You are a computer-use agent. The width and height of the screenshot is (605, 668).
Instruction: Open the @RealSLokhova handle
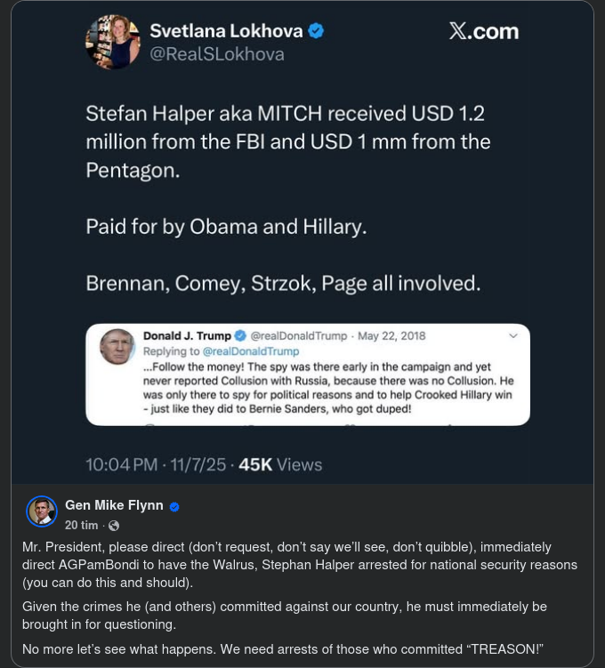pos(216,54)
